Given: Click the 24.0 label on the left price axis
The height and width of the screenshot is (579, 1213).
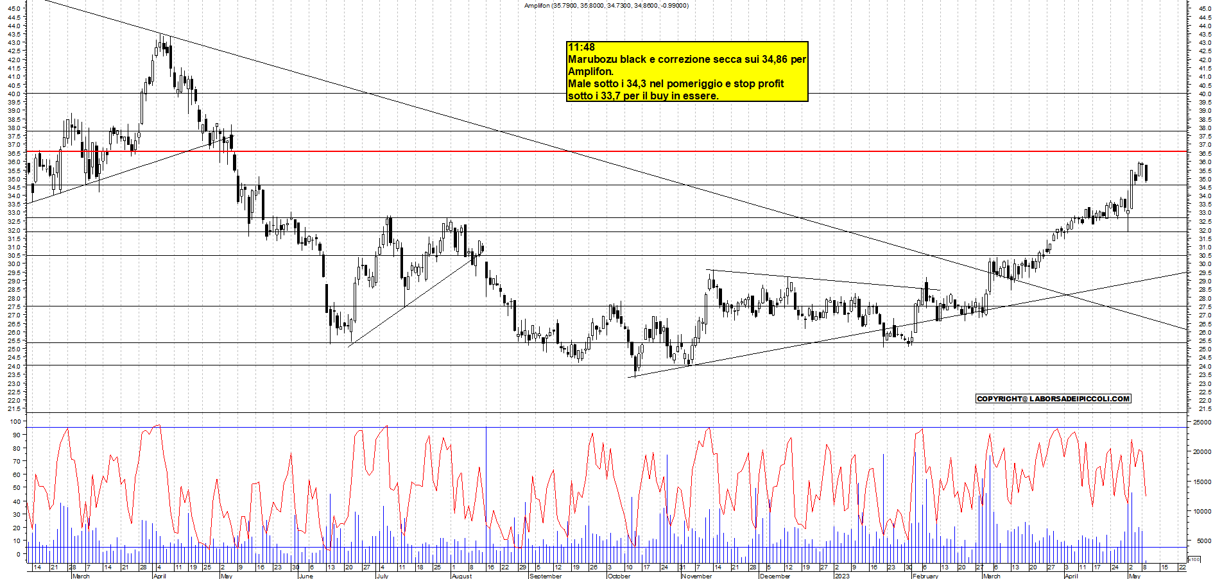Looking at the screenshot, I should 15,367.
